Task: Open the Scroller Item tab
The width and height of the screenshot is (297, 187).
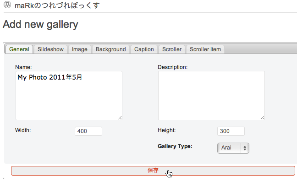Action: [205, 49]
